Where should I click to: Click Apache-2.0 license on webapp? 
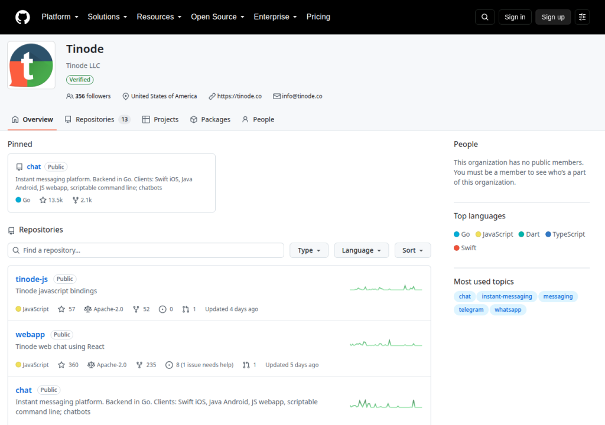click(107, 365)
